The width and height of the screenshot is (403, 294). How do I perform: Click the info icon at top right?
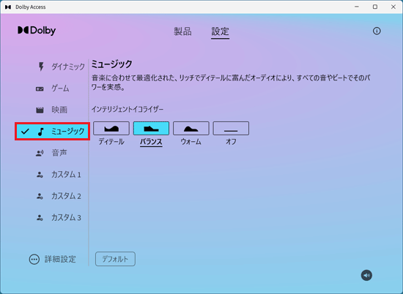(377, 31)
